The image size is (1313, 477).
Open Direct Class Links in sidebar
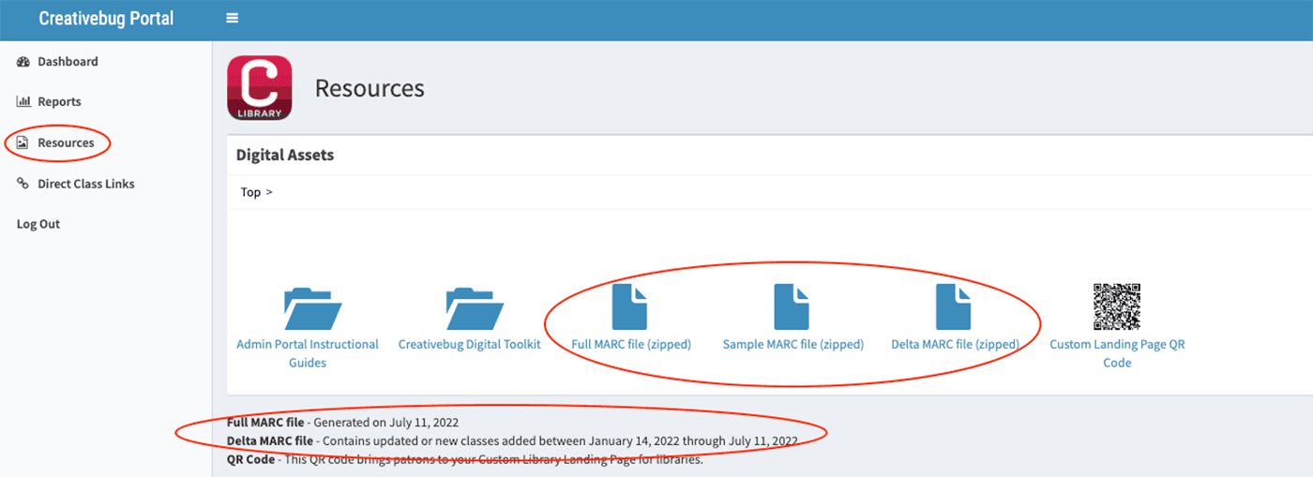pyautogui.click(x=86, y=184)
